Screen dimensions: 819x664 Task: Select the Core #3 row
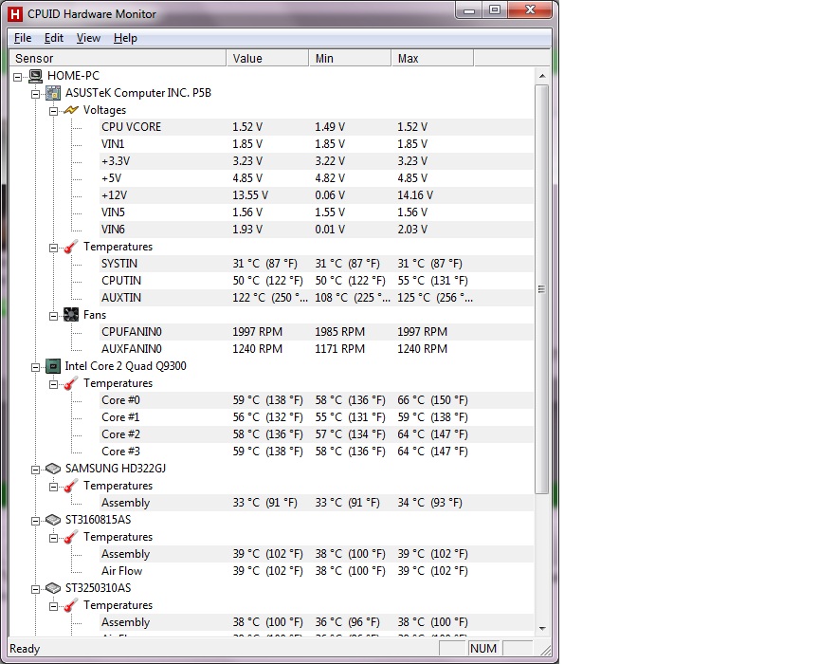317,452
